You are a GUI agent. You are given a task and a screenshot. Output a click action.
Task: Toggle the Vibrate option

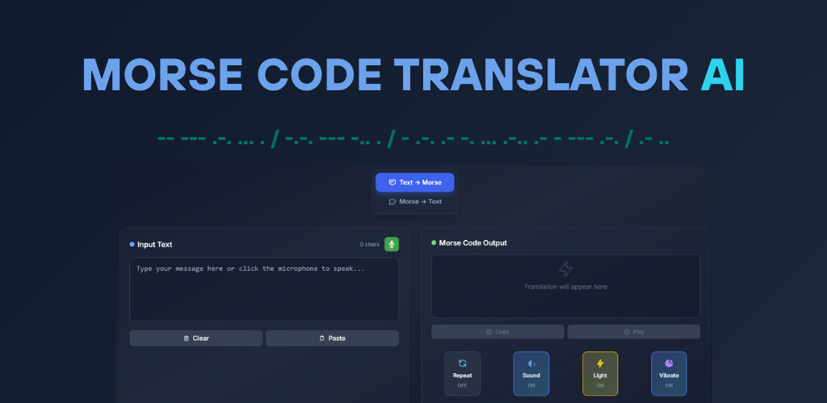[669, 373]
